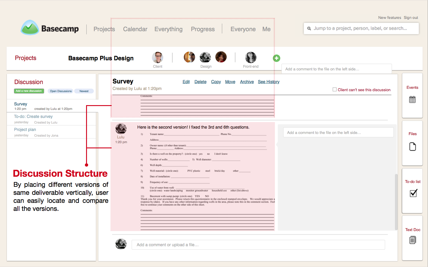Open the To-do list checkmark icon

[413, 193]
